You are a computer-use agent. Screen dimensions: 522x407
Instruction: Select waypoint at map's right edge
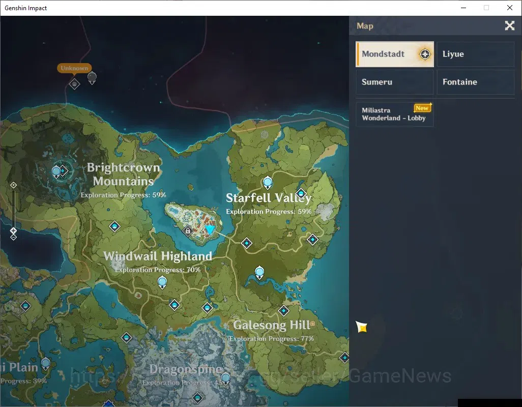344,358
